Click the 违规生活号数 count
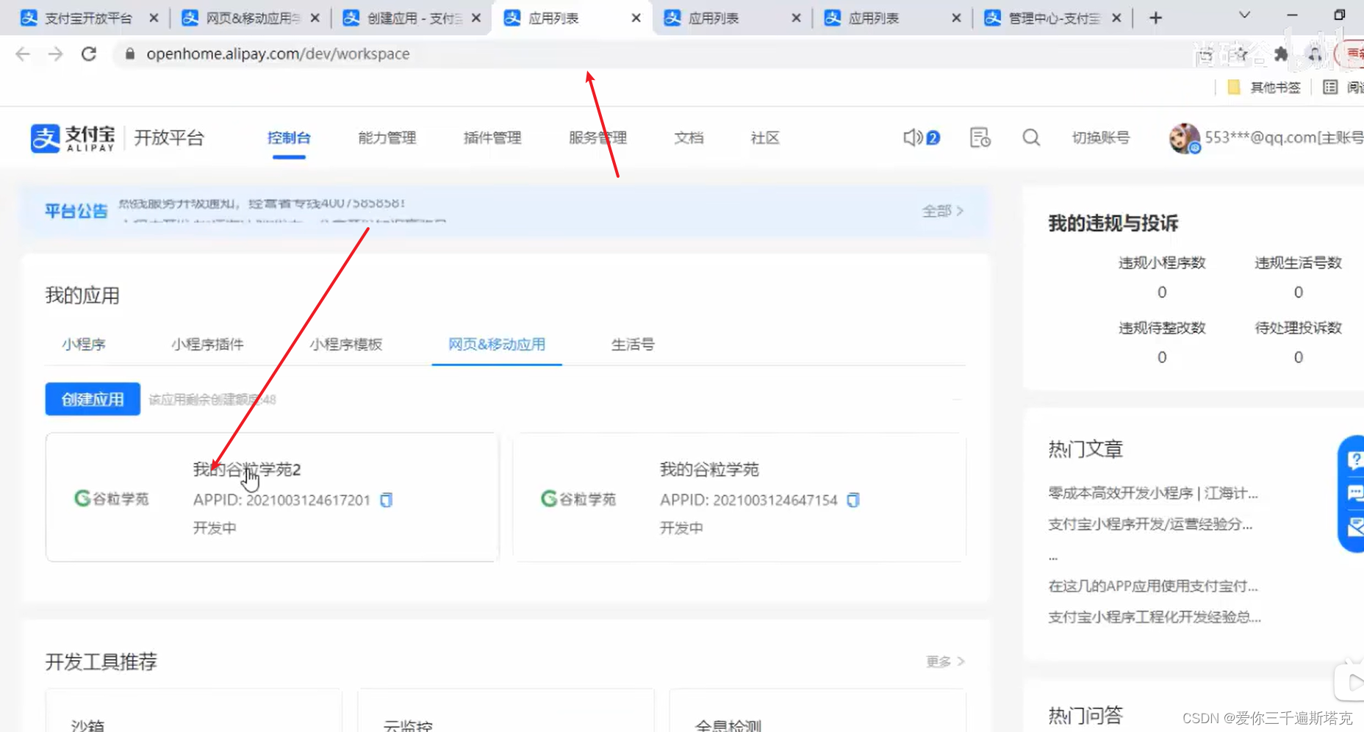This screenshot has height=732, width=1364. coord(1299,293)
